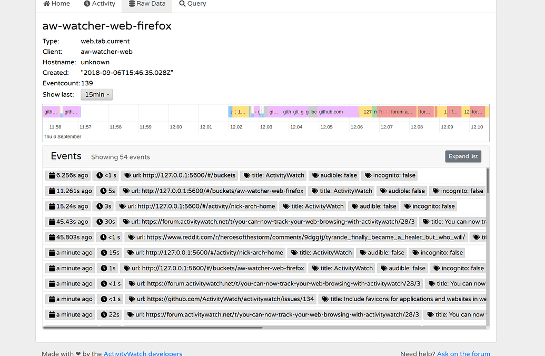Click the github.com timeline segment

coord(338,112)
